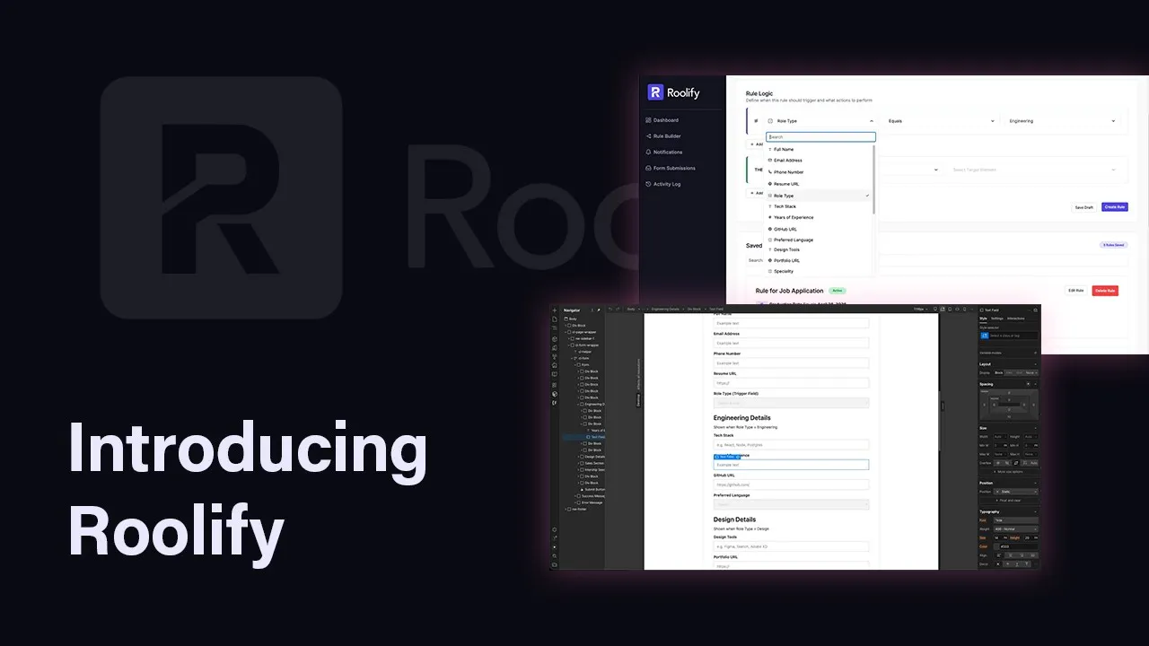Image resolution: width=1149 pixels, height=646 pixels.
Task: Open the Engineering value dropdown
Action: pyautogui.click(x=1062, y=120)
